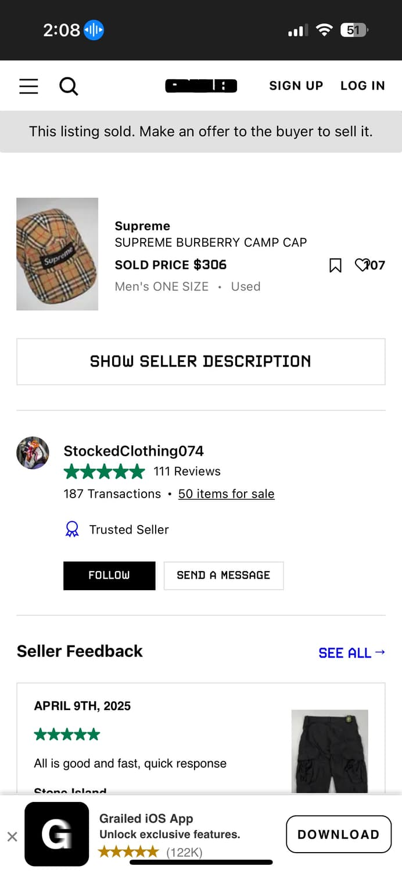Click Send a Message button
The image size is (402, 873).
coord(224,576)
